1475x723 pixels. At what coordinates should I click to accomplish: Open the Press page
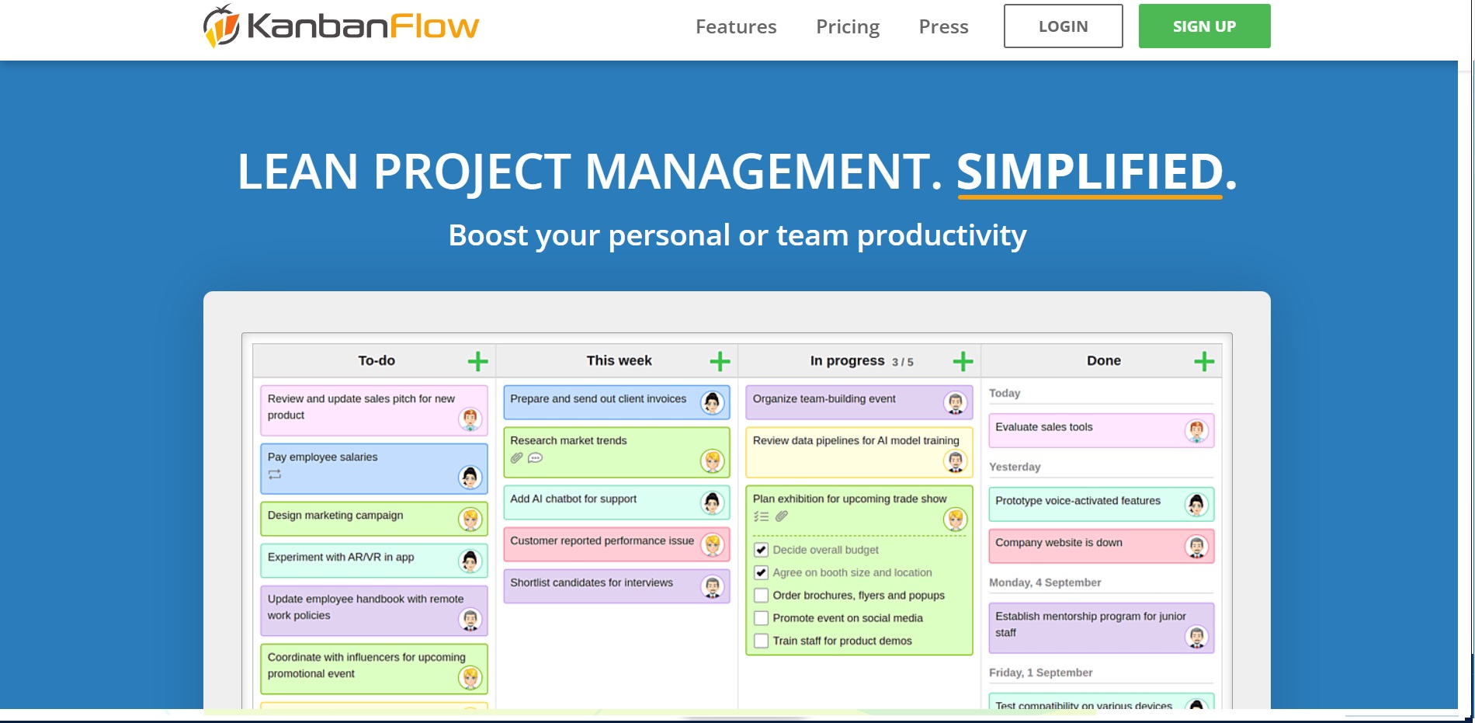(x=943, y=26)
